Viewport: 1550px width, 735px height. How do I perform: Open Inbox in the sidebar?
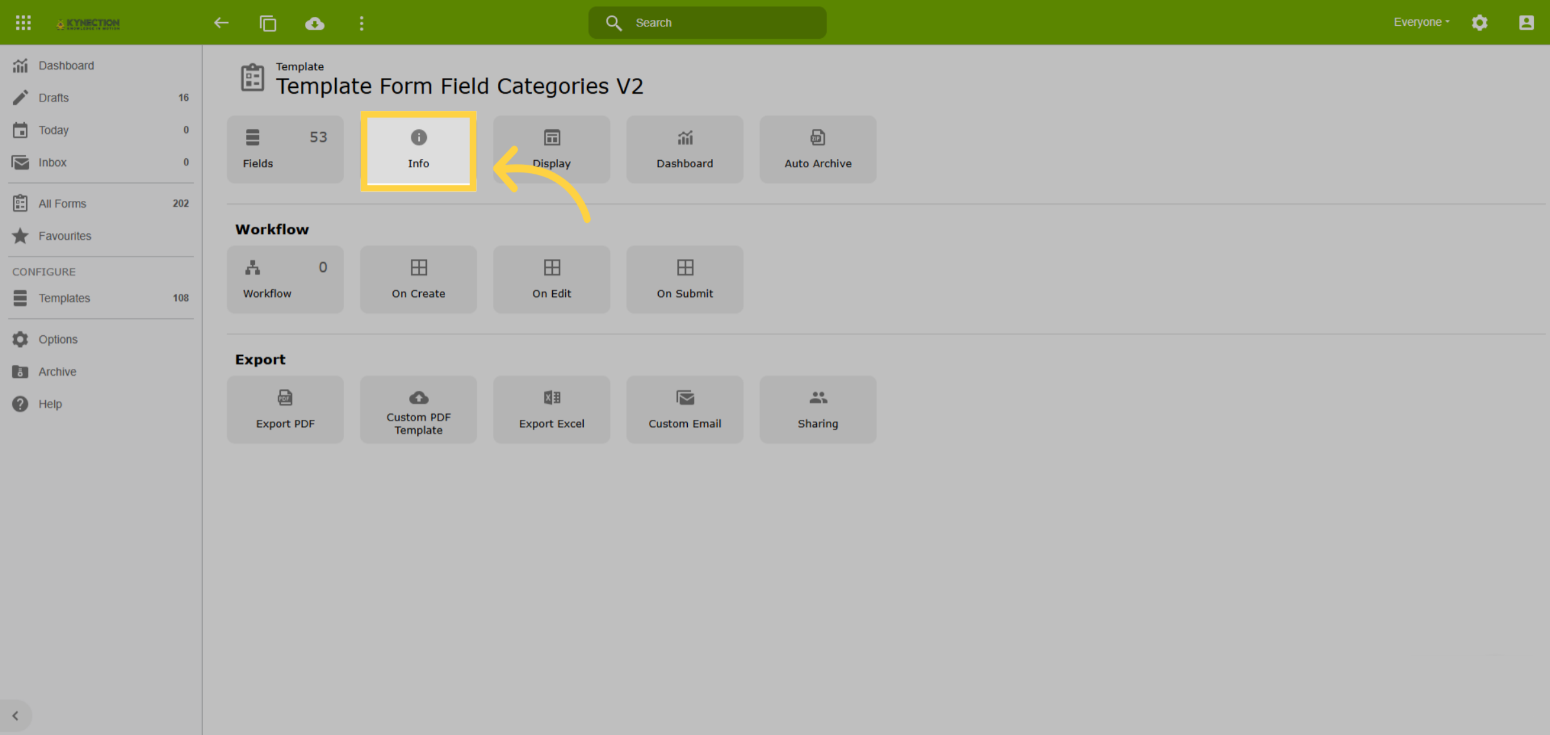(101, 162)
